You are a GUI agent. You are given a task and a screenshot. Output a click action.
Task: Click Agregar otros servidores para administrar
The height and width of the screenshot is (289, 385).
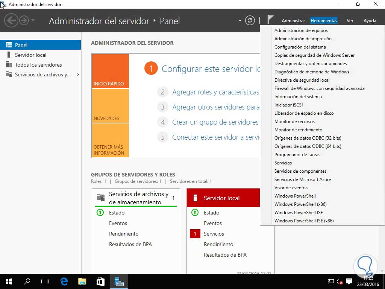pos(216,107)
